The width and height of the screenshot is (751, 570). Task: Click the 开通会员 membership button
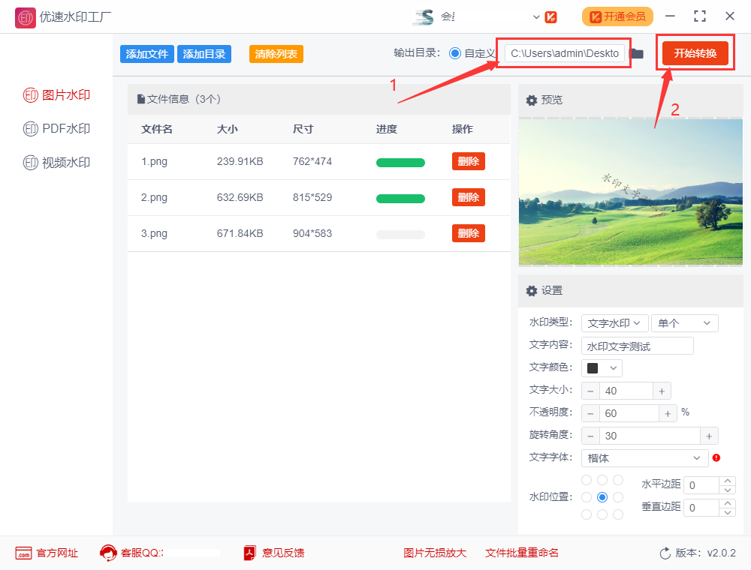(617, 16)
